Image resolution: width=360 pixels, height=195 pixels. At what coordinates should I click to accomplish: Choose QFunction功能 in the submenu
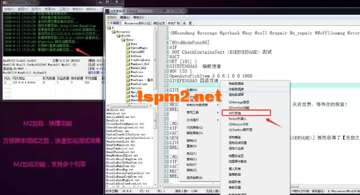coord(239,108)
